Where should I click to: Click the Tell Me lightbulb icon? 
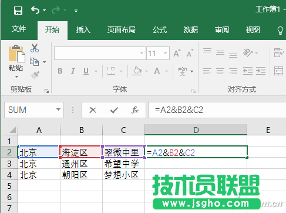280,31
